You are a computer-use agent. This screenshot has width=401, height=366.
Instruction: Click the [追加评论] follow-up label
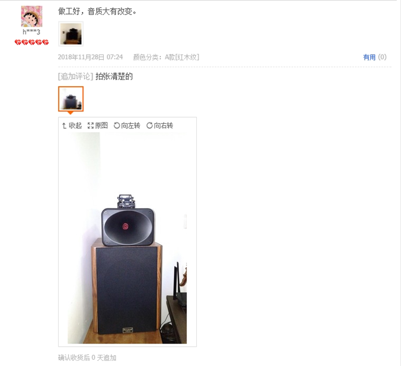click(x=75, y=77)
